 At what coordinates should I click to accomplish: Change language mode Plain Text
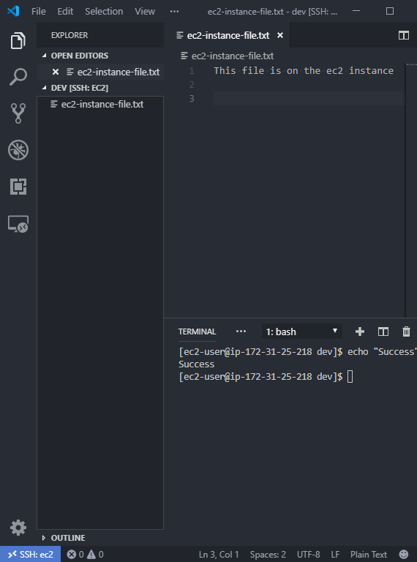tap(368, 554)
